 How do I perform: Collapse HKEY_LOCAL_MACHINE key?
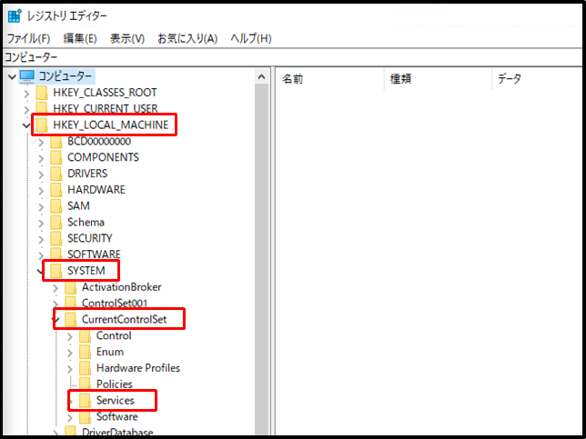click(x=26, y=125)
